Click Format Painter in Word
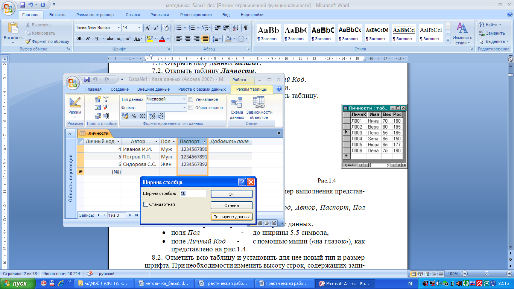514x289 pixels. [x=47, y=41]
